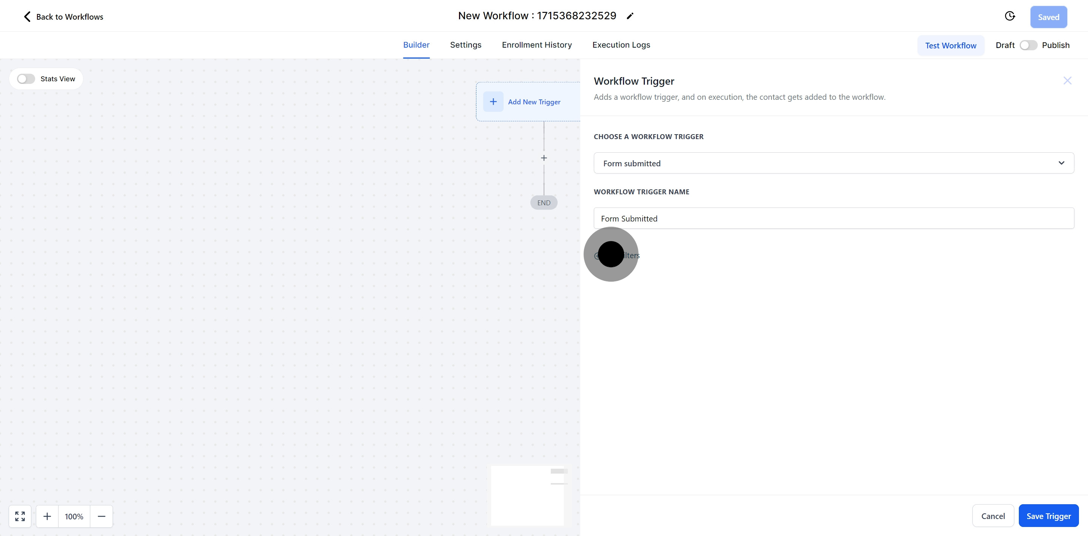Viewport: 1088px width, 536px height.
Task: Open the Enrollment History tab
Action: coord(536,45)
